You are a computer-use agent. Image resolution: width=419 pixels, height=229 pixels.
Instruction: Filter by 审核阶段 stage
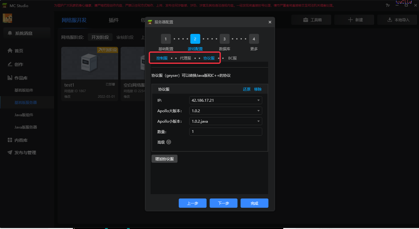pos(125,37)
